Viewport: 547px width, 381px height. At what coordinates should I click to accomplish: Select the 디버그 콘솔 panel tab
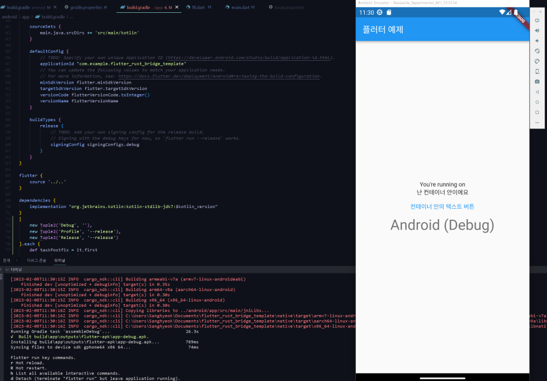coord(37,261)
